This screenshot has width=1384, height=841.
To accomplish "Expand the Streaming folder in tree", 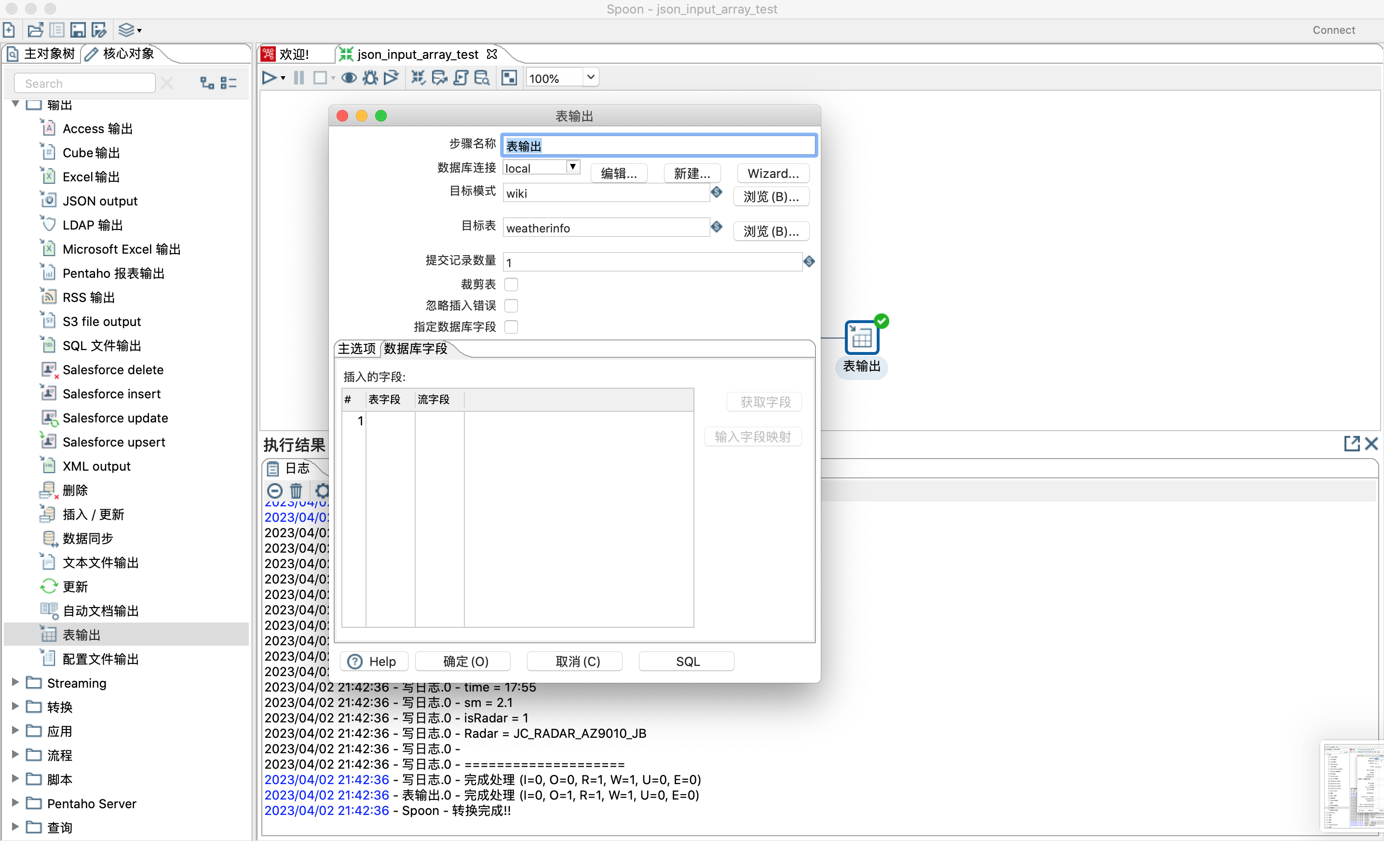I will point(15,682).
